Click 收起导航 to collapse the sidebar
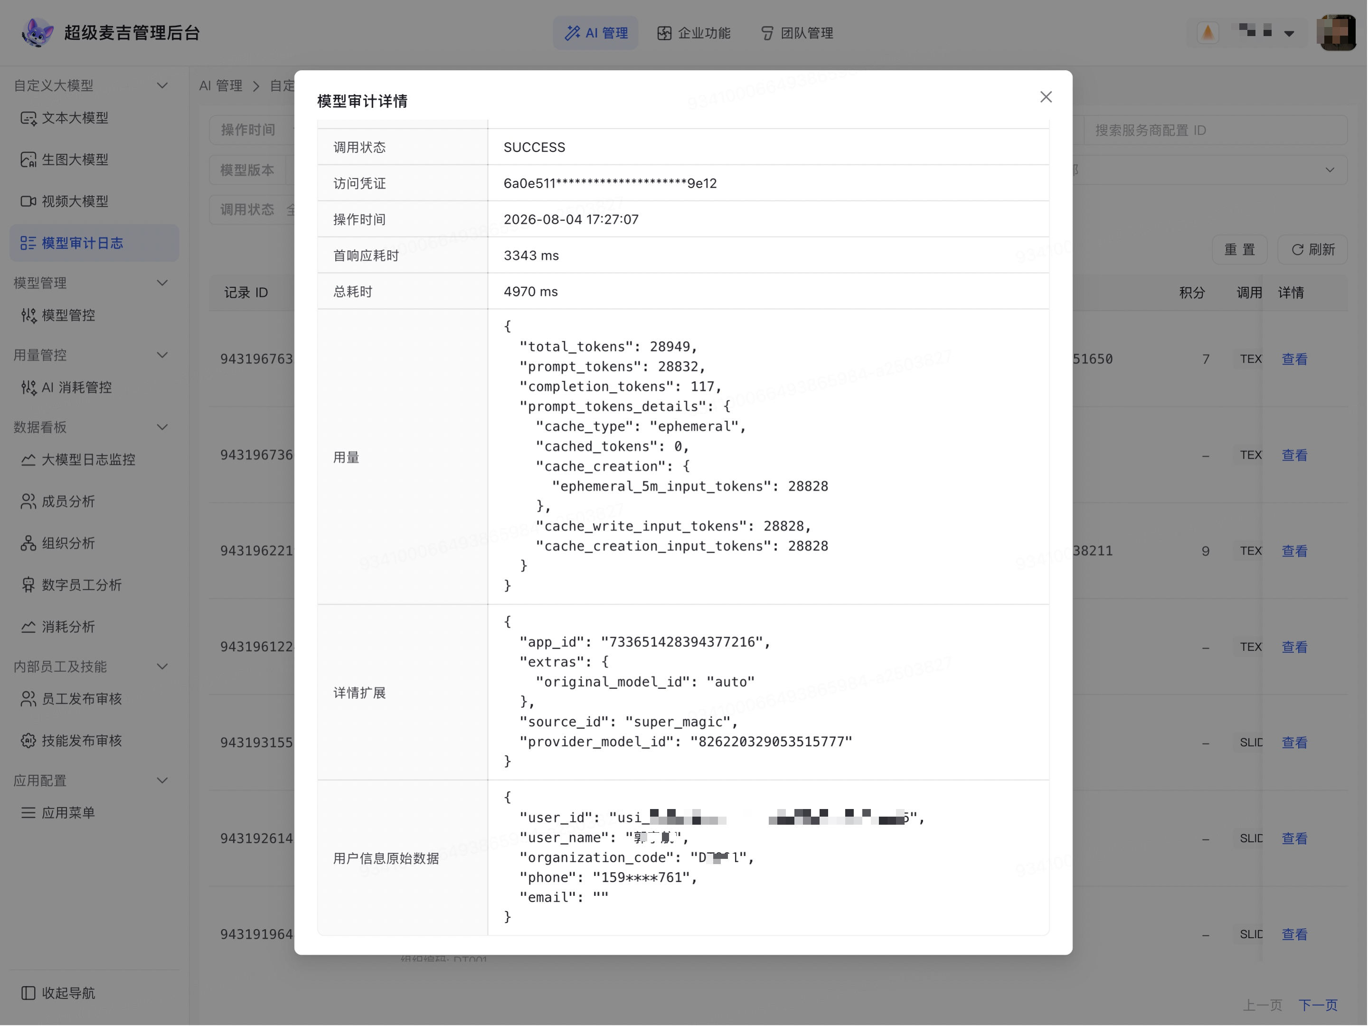Screen dimensions: 1368x1026 (x=58, y=993)
